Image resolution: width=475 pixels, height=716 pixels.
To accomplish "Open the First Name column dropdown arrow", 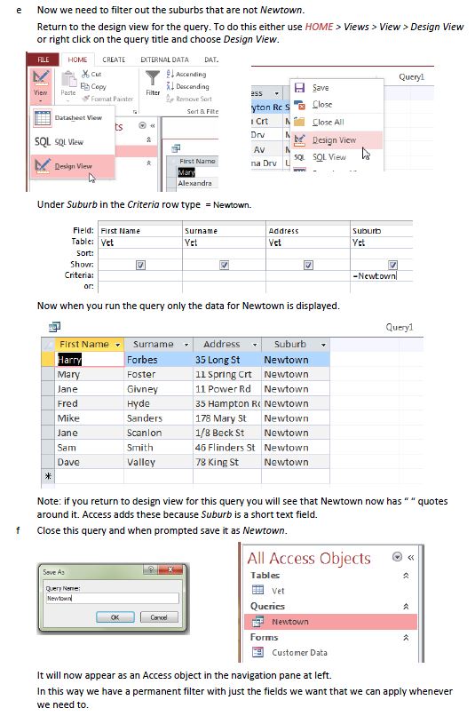I will [x=118, y=345].
